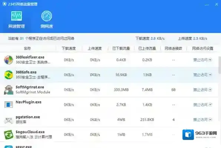Screen dimensions: 221x148
Task: Close the 2345 traffic manager window
Action: 217,4
